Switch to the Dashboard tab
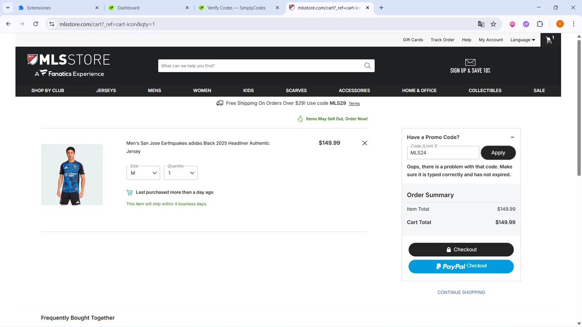The image size is (582, 327). point(149,8)
